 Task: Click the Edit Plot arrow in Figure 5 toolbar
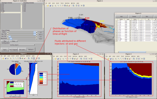click(63, 59)
